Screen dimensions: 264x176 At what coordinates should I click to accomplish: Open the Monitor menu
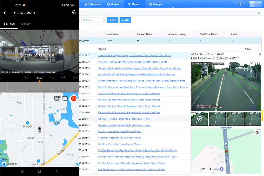[x=113, y=4]
